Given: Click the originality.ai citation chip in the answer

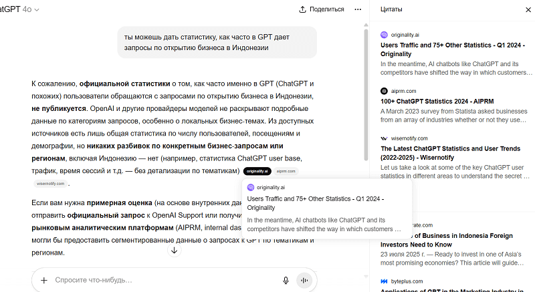Looking at the screenshot, I should click(x=257, y=171).
